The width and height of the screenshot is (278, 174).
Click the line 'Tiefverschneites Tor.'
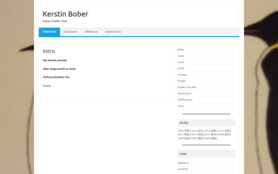57,77
